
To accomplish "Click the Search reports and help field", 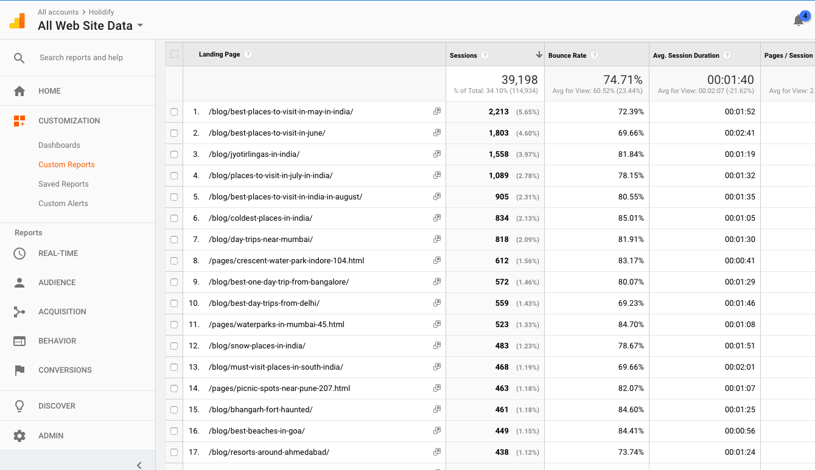I will tap(81, 58).
